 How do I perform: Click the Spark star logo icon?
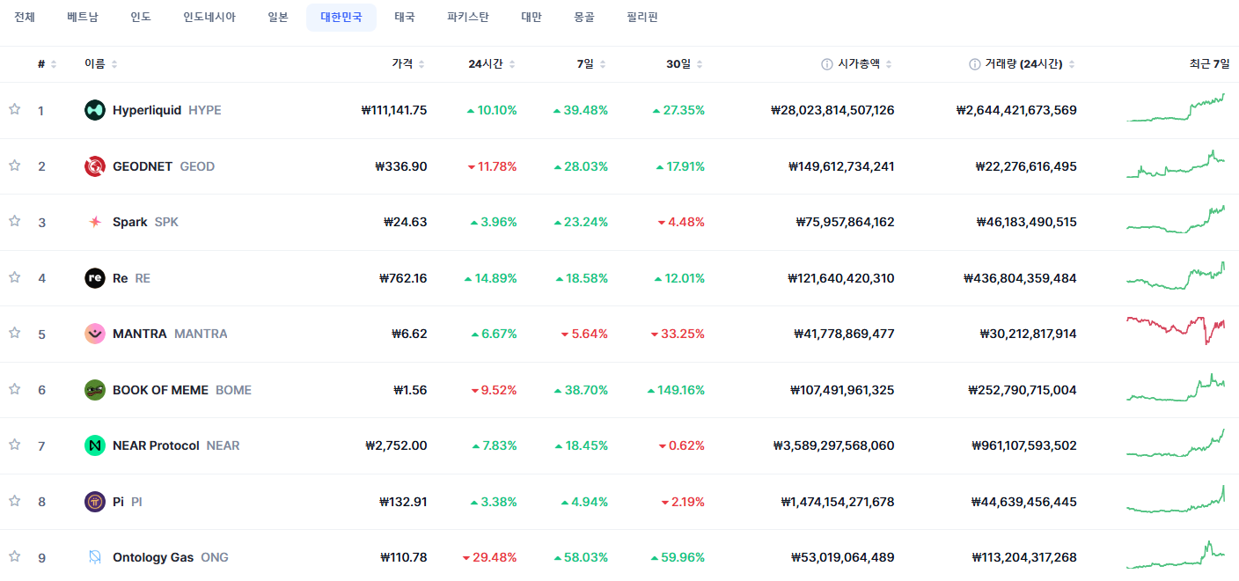point(95,222)
